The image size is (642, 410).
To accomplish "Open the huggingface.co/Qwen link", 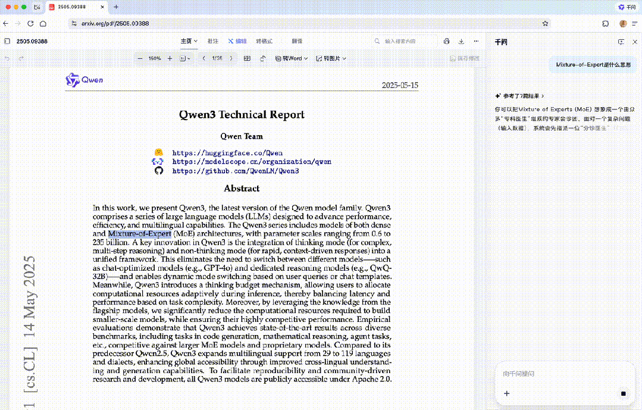I will pyautogui.click(x=227, y=153).
